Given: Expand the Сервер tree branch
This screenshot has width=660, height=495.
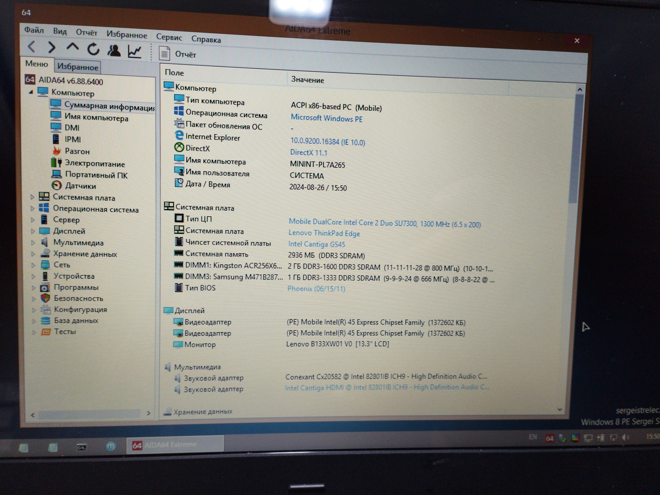Looking at the screenshot, I should coord(33,220).
